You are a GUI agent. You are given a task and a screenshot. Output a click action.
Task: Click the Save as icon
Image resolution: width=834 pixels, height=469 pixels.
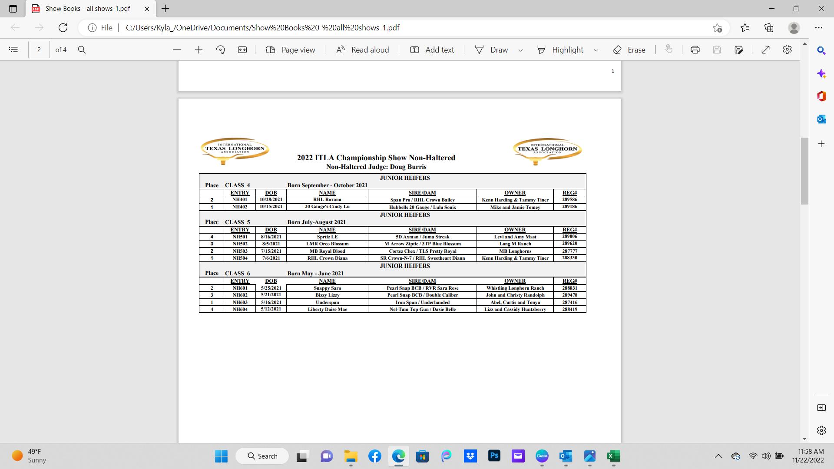(x=738, y=50)
